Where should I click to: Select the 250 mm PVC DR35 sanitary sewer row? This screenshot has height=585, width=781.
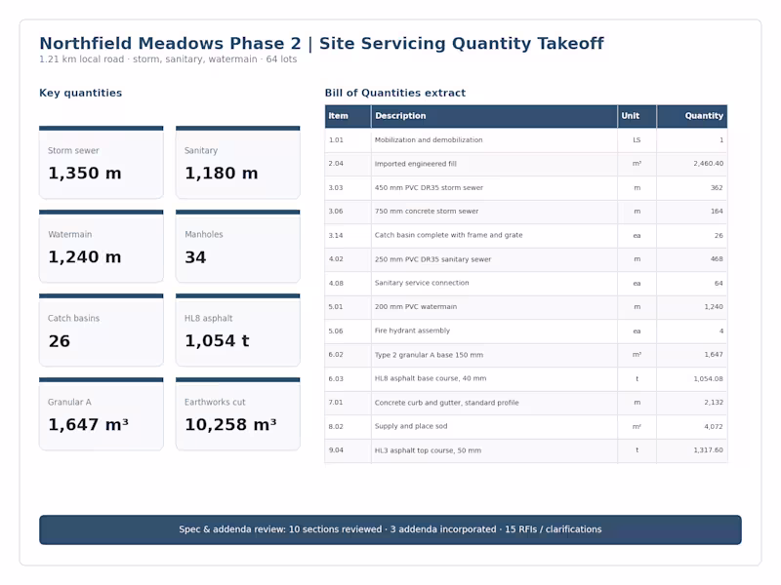tap(526, 259)
